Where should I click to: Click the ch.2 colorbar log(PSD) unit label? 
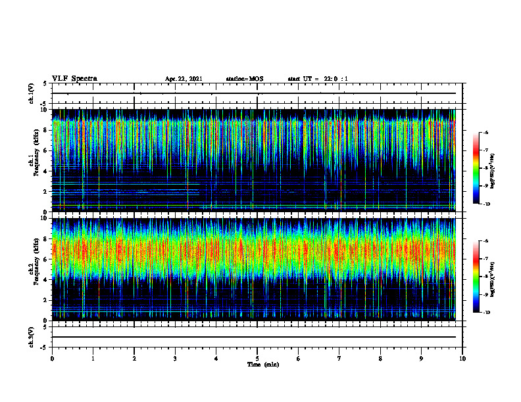492,279
